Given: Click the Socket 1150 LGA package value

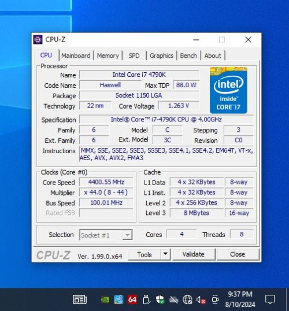Looking at the screenshot, I should 139,95.
